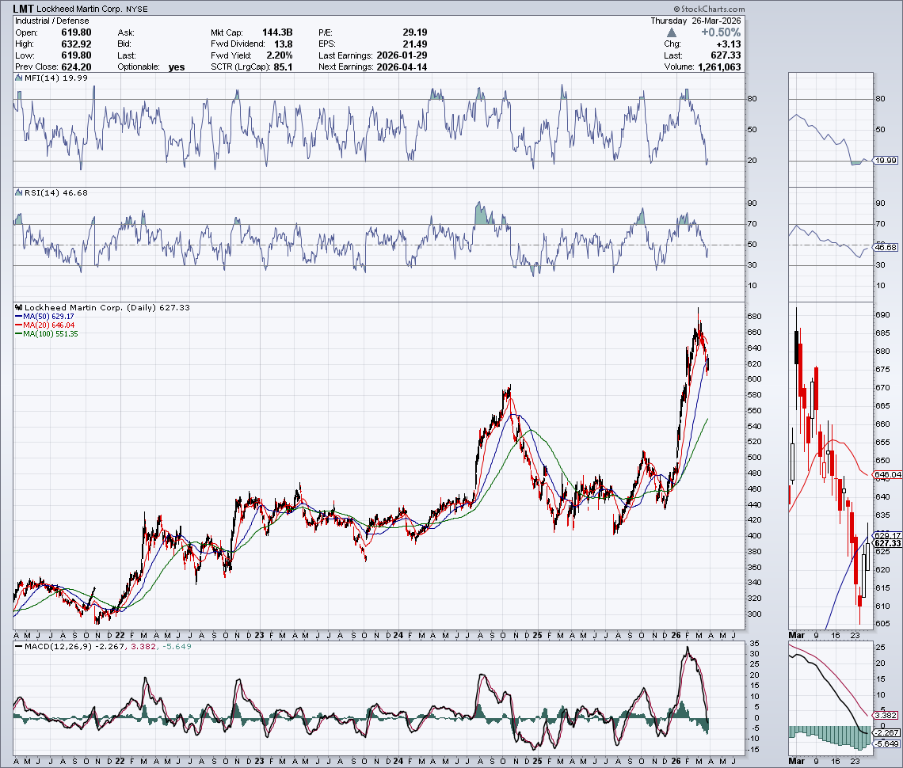
Task: Click the P/E value 29.19
Action: pyautogui.click(x=415, y=32)
